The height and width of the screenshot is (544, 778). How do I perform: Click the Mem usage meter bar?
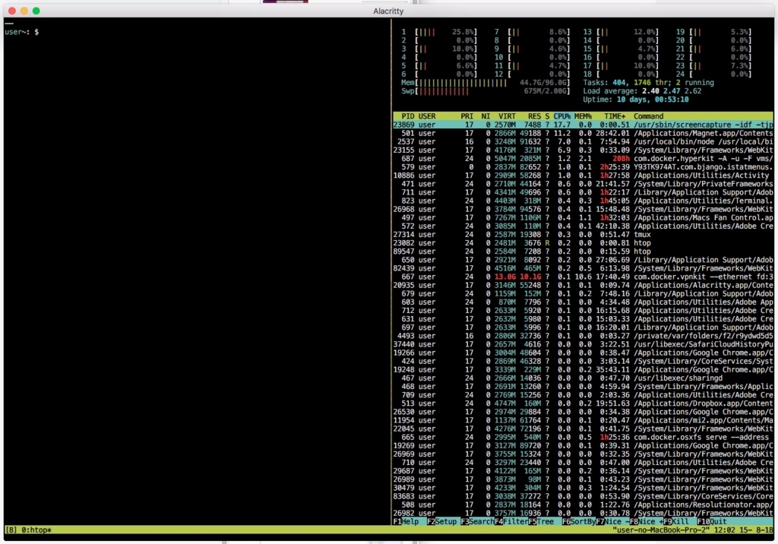point(485,82)
